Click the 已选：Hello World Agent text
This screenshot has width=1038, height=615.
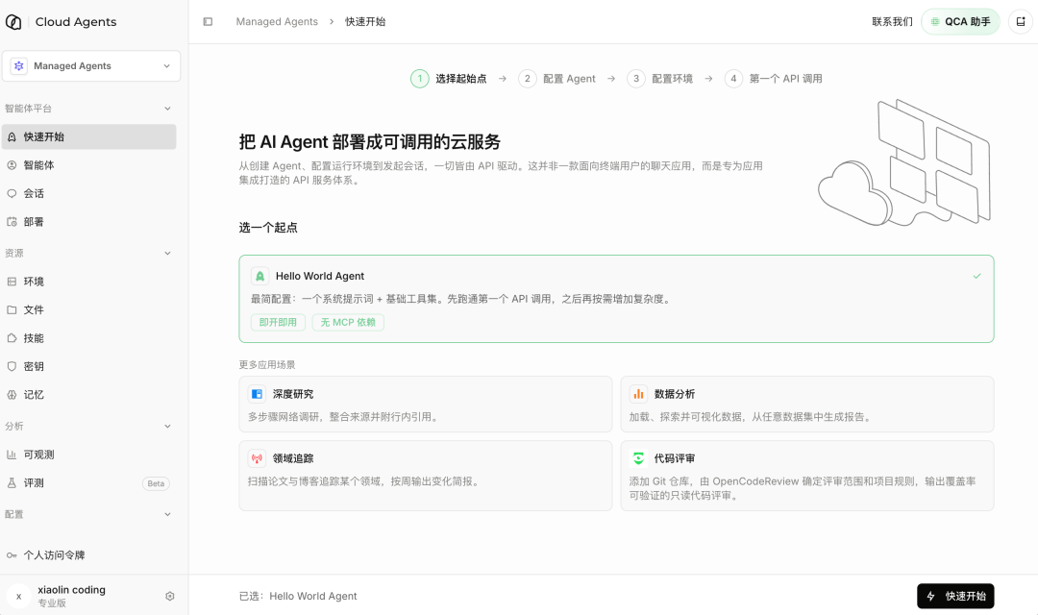pos(298,596)
